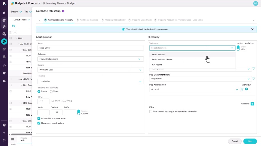Open the favorites heart sidebar icon

tap(4, 73)
